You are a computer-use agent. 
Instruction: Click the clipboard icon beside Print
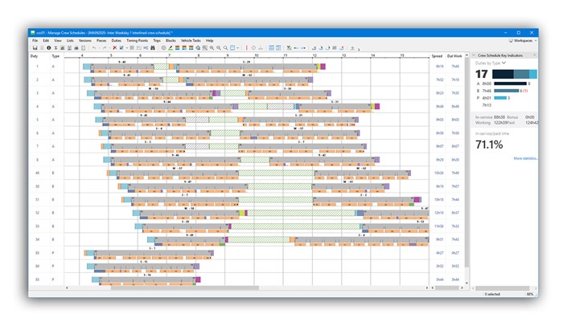(x=83, y=47)
